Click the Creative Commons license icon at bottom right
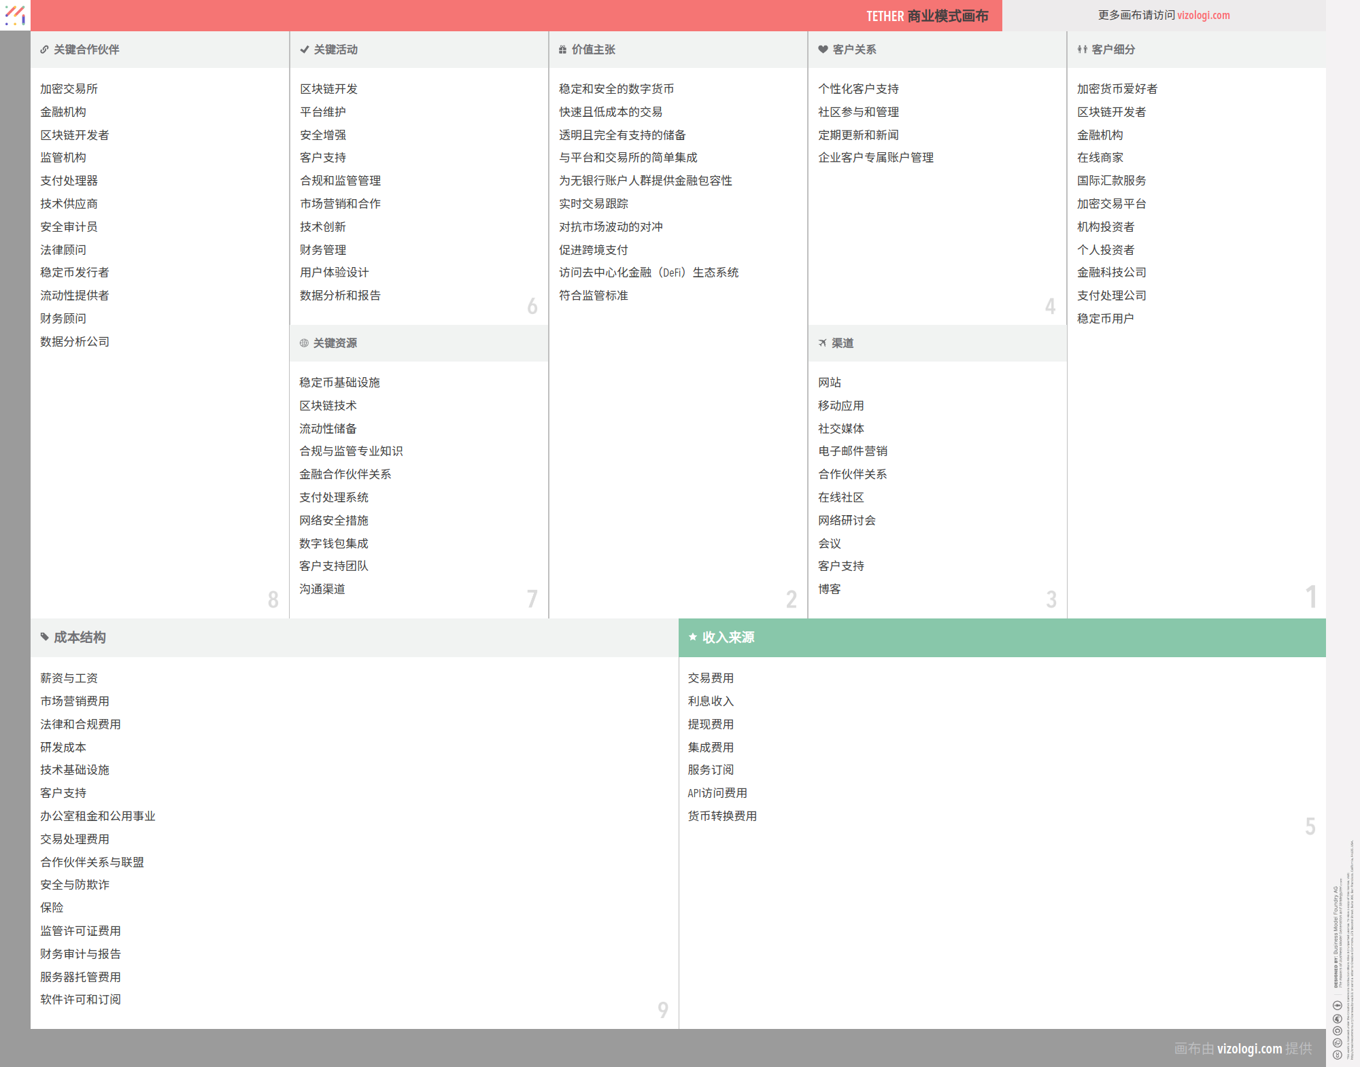The height and width of the screenshot is (1067, 1360). 1337,1054
